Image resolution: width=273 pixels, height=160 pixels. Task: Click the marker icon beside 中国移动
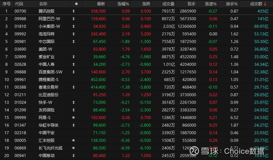click(74, 155)
